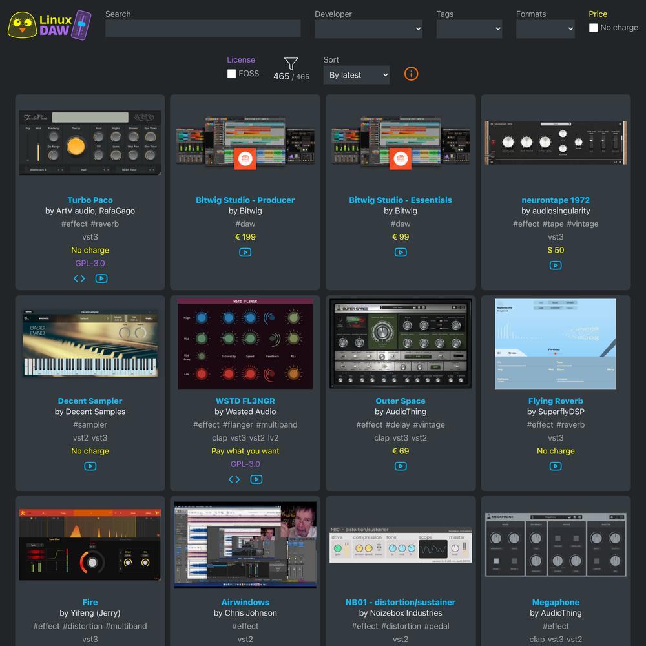The height and width of the screenshot is (646, 646).
Task: Click the Megaphone thumbnail
Action: (556, 544)
